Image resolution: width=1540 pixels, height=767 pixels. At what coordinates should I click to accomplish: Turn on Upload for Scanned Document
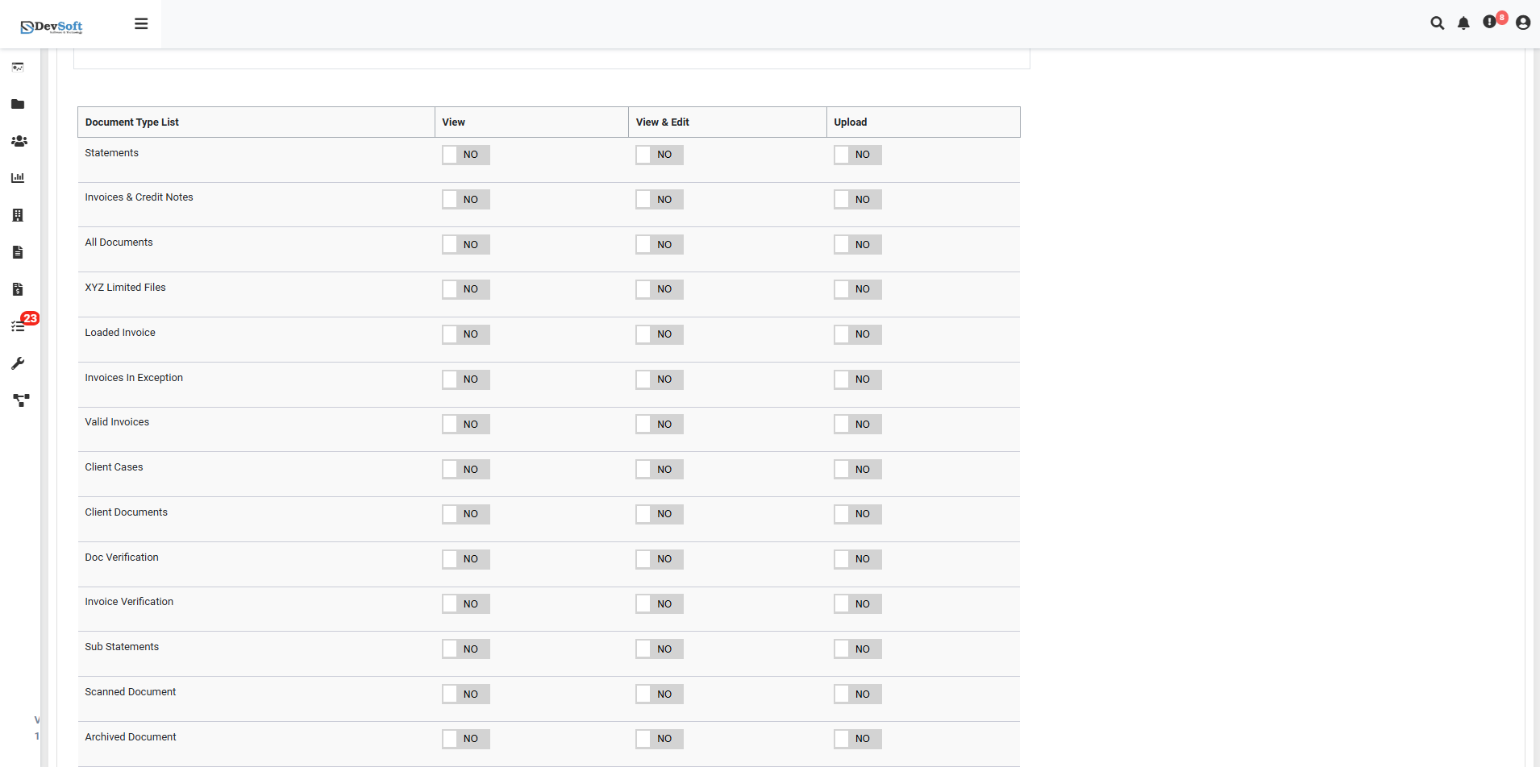(x=857, y=694)
